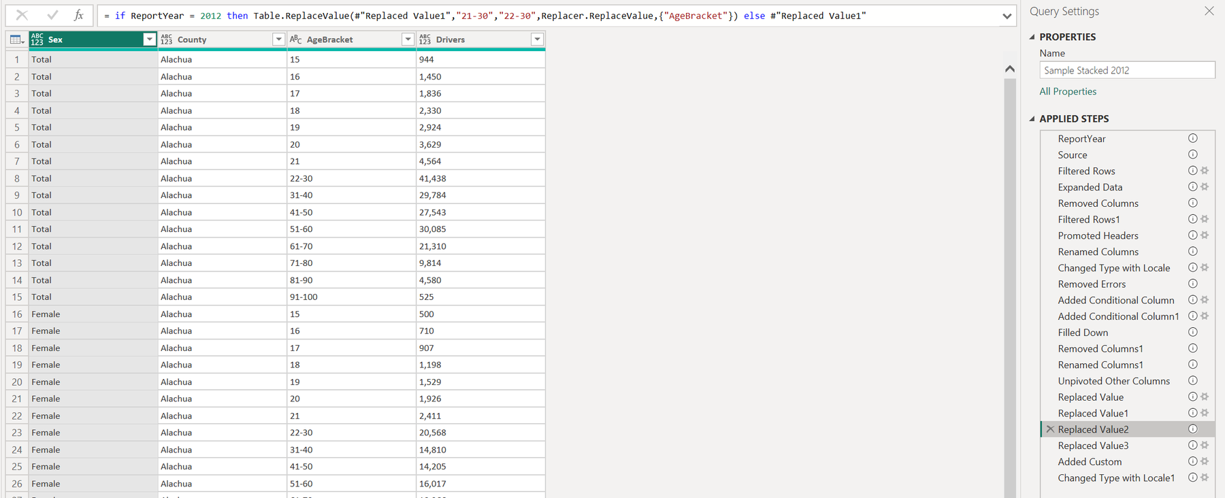The image size is (1225, 498).
Task: Open filter dropdown for Sex column
Action: pos(150,39)
